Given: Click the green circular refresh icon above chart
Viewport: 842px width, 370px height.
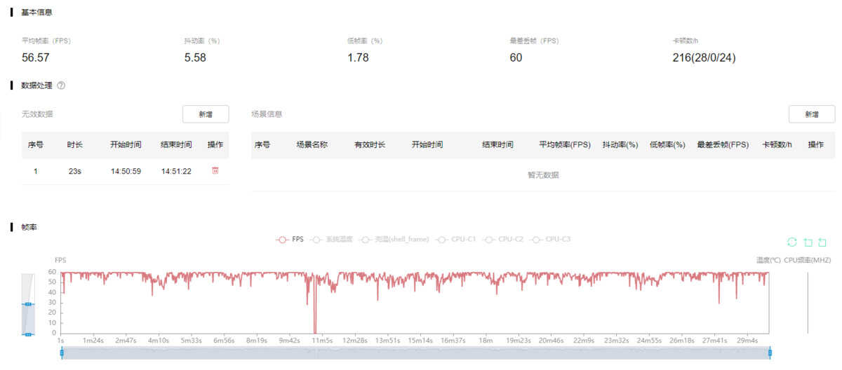Looking at the screenshot, I should [792, 242].
